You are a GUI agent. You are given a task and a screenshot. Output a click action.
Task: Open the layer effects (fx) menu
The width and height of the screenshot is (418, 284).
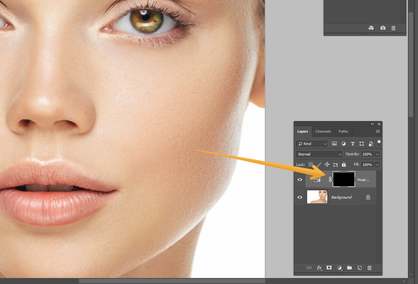pos(319,268)
